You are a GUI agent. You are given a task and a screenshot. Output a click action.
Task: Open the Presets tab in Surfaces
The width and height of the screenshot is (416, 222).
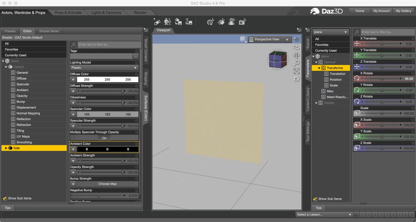10,31
